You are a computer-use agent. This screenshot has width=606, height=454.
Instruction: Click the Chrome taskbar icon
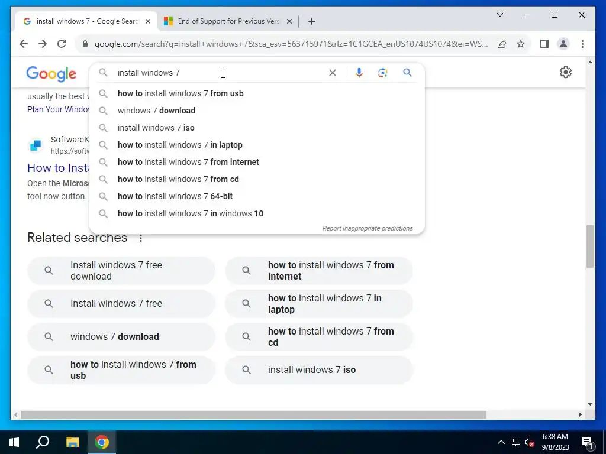pyautogui.click(x=102, y=442)
